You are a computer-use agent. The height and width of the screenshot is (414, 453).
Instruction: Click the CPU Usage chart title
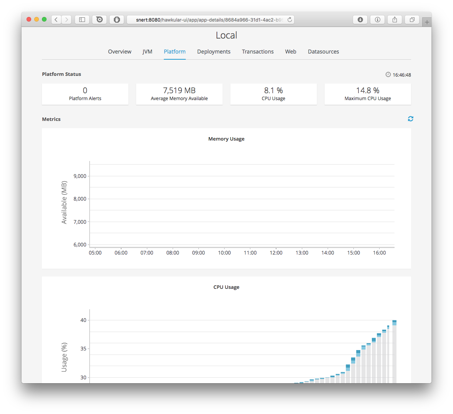click(226, 287)
